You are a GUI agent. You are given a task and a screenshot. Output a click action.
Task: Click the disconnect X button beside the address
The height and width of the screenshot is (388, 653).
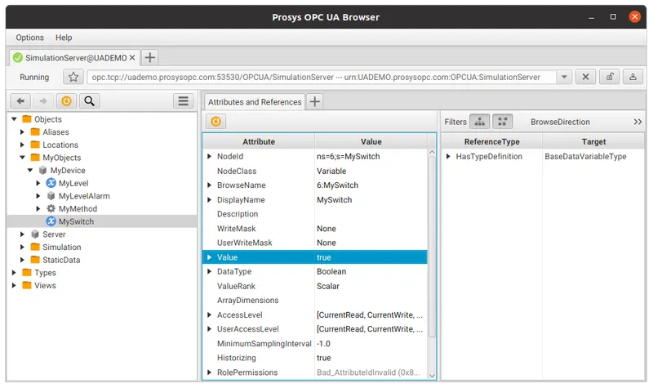(x=585, y=77)
